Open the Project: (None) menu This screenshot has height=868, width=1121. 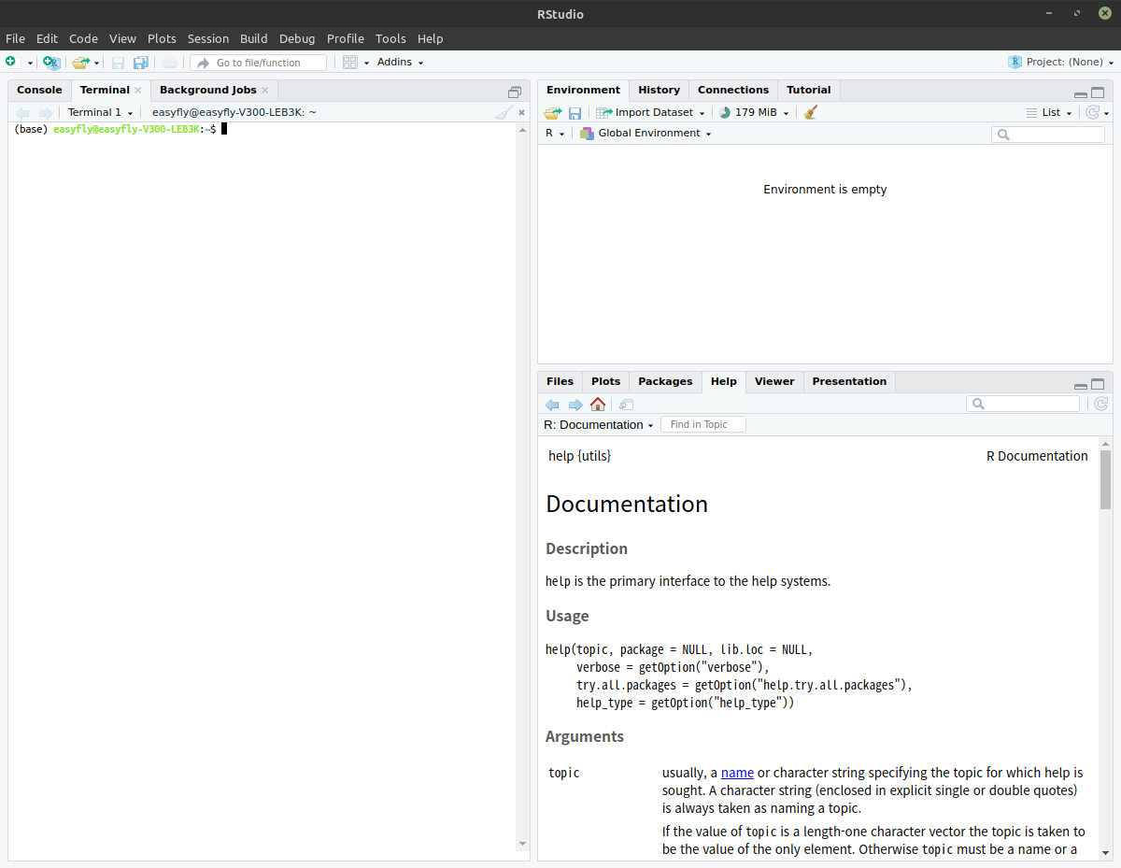click(1061, 63)
